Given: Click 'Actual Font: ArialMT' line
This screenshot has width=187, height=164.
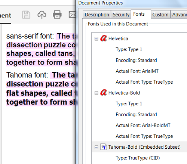Looking at the screenshot, I should tap(137, 71).
